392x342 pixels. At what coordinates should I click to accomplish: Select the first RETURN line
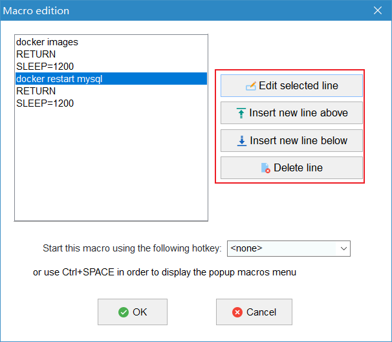coord(111,54)
